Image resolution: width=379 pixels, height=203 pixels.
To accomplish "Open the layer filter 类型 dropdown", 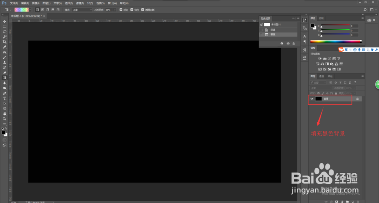I will click(x=318, y=83).
